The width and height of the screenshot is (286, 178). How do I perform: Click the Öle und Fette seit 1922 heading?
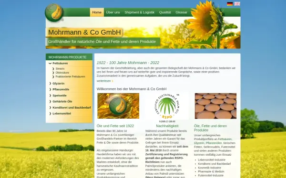coord(115,126)
